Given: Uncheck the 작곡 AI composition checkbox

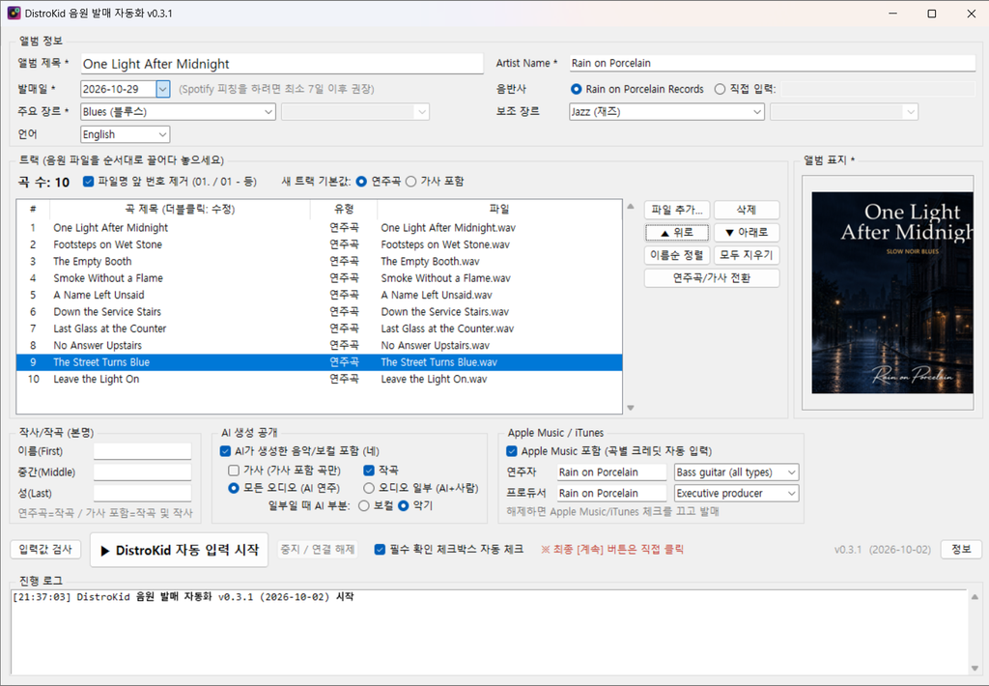Looking at the screenshot, I should point(369,471).
